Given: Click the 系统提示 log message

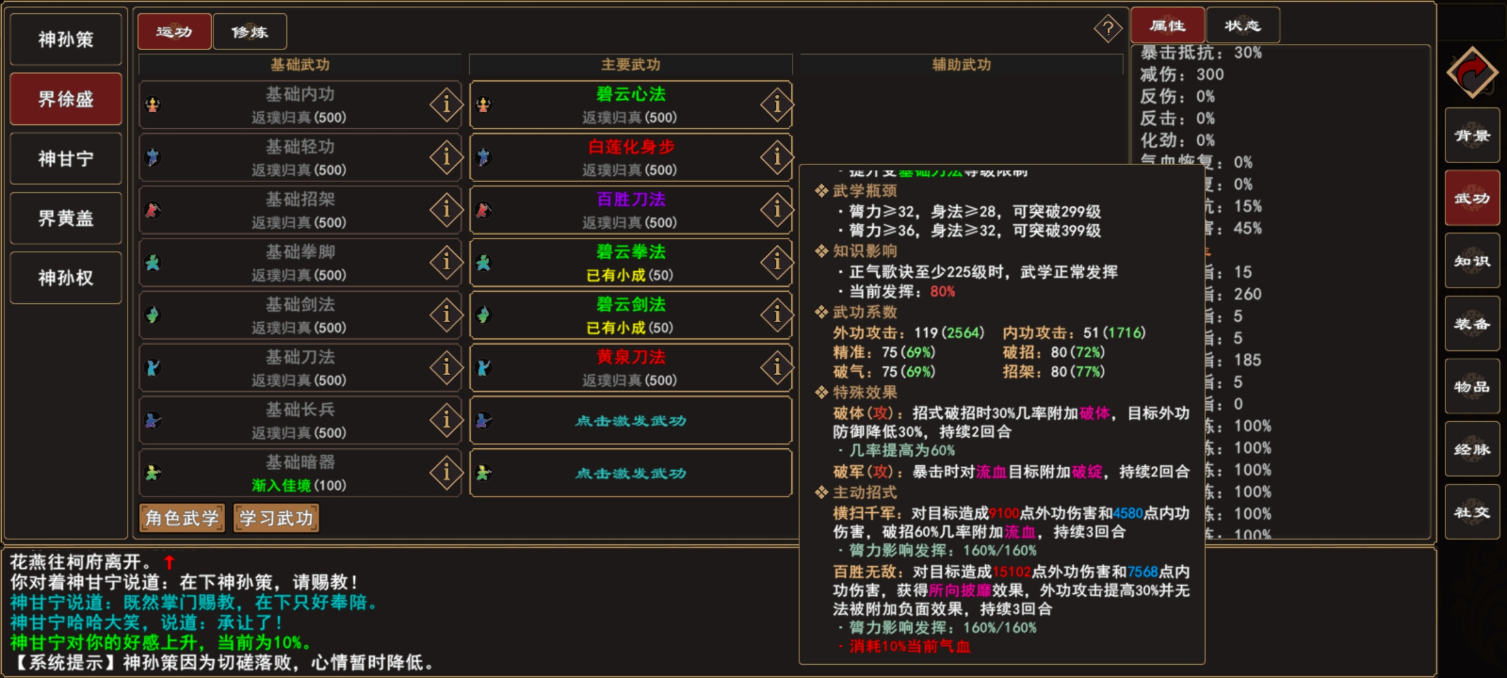Looking at the screenshot, I should click(223, 663).
